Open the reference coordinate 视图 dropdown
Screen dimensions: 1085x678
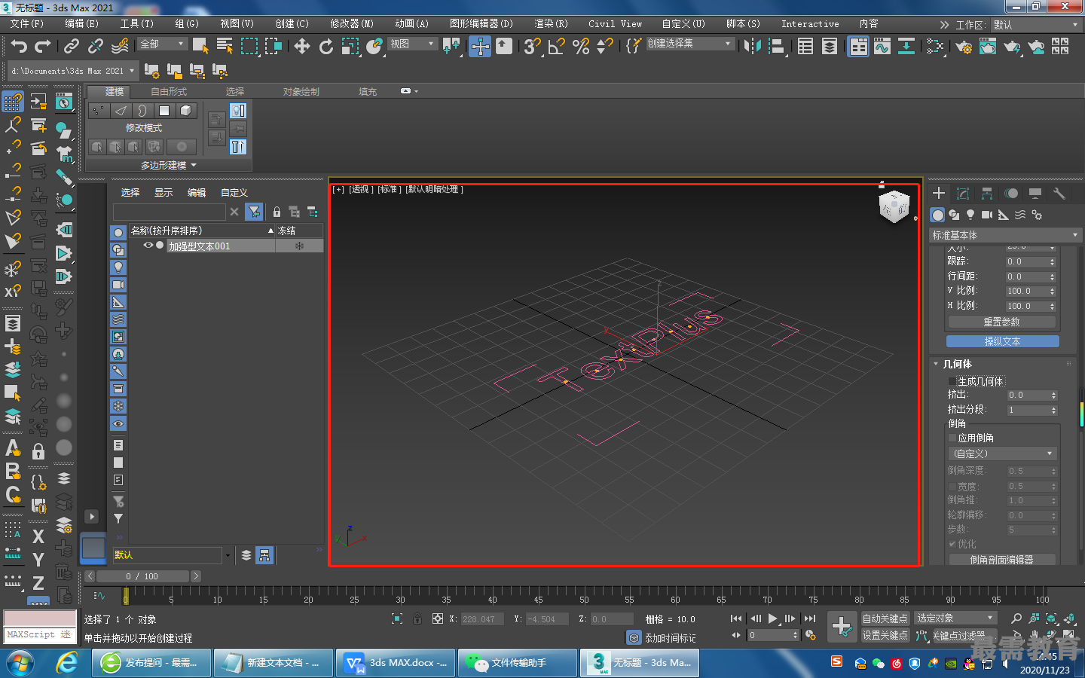coord(412,44)
